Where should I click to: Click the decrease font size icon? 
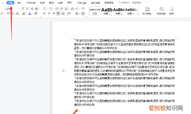point(27,9)
